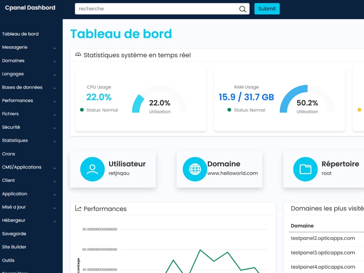Expand the CMS/Applications chevron
This screenshot has width=364, height=273.
point(55,168)
